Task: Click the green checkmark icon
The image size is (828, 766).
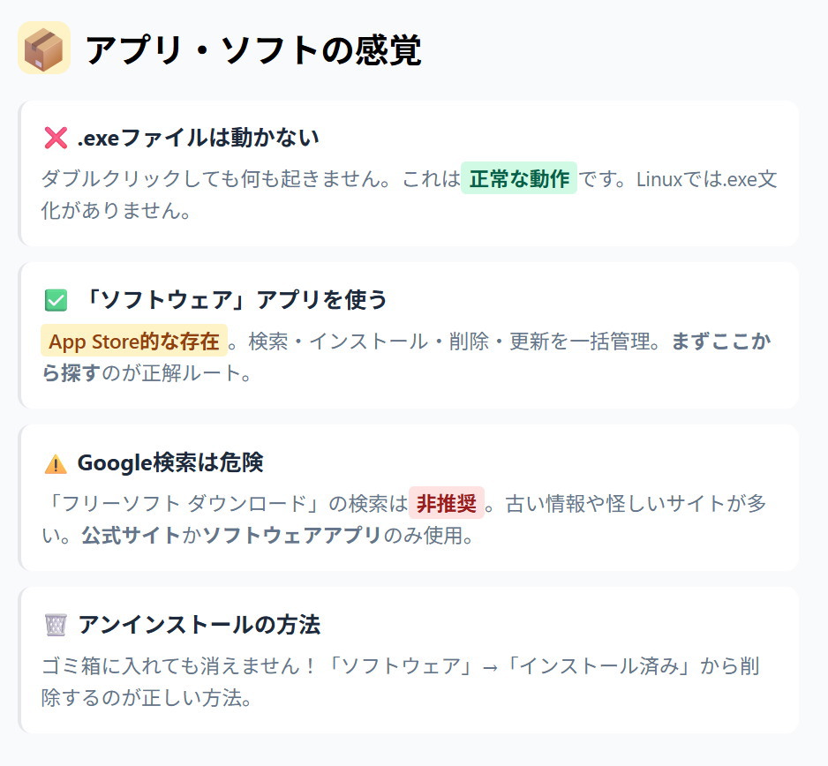Action: click(x=55, y=301)
